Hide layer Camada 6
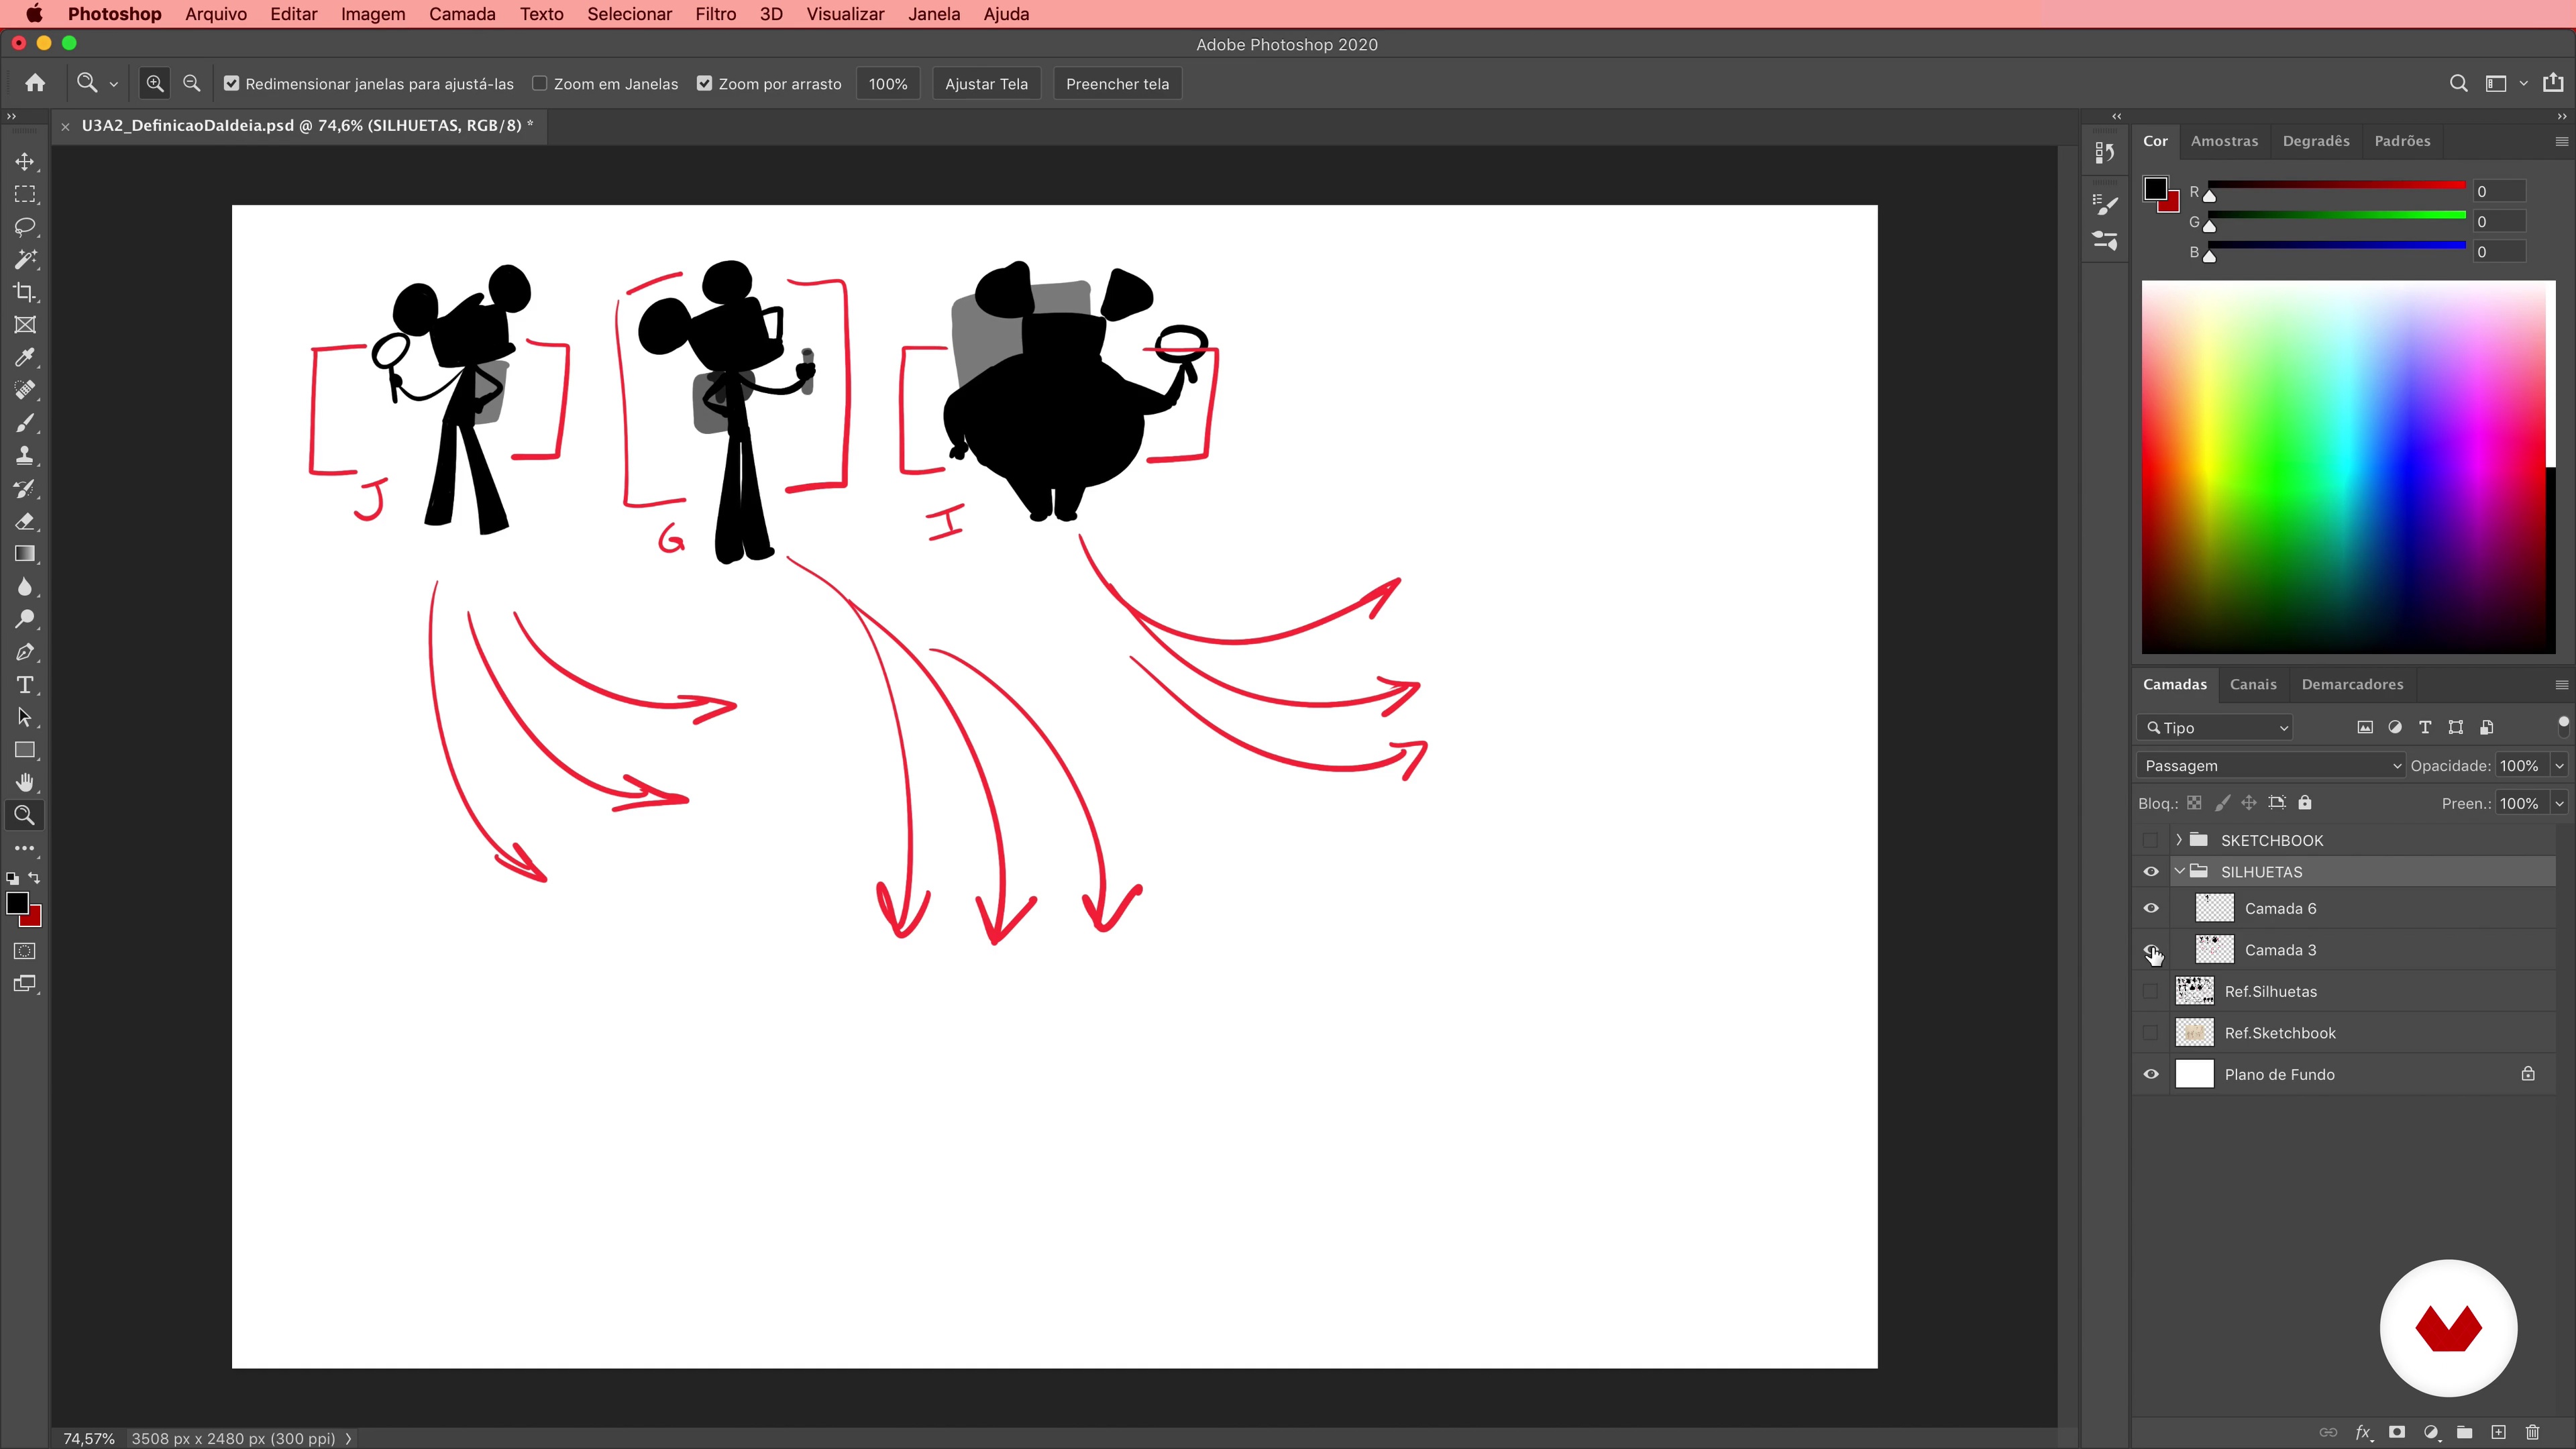Viewport: 2576px width, 1449px height. [2151, 909]
